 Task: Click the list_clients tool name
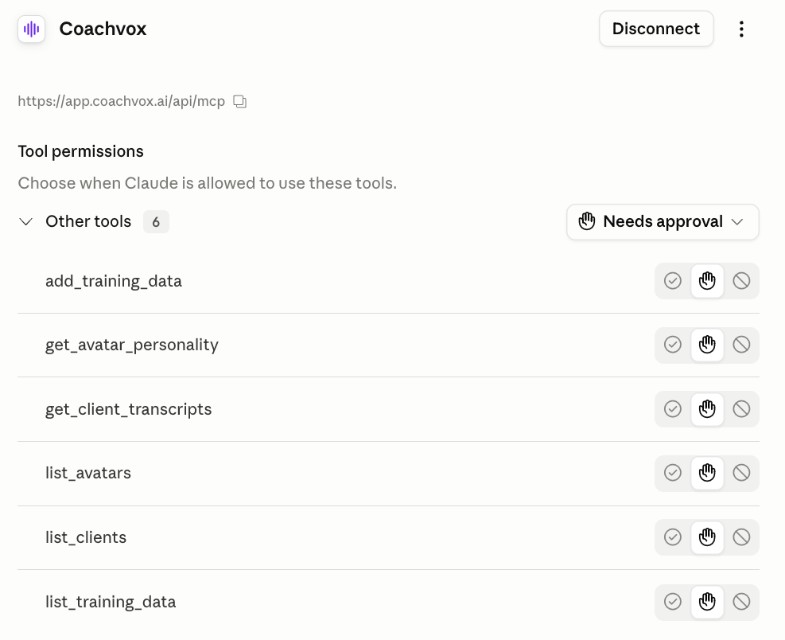(x=86, y=537)
